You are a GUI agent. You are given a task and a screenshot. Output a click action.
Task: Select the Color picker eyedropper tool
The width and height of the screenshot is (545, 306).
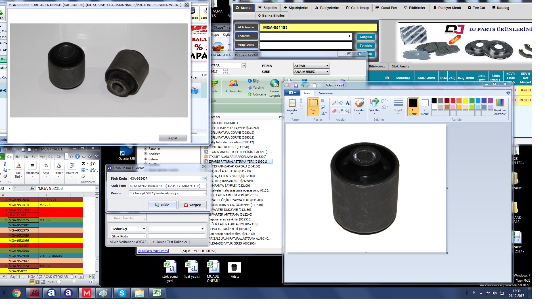click(x=341, y=111)
